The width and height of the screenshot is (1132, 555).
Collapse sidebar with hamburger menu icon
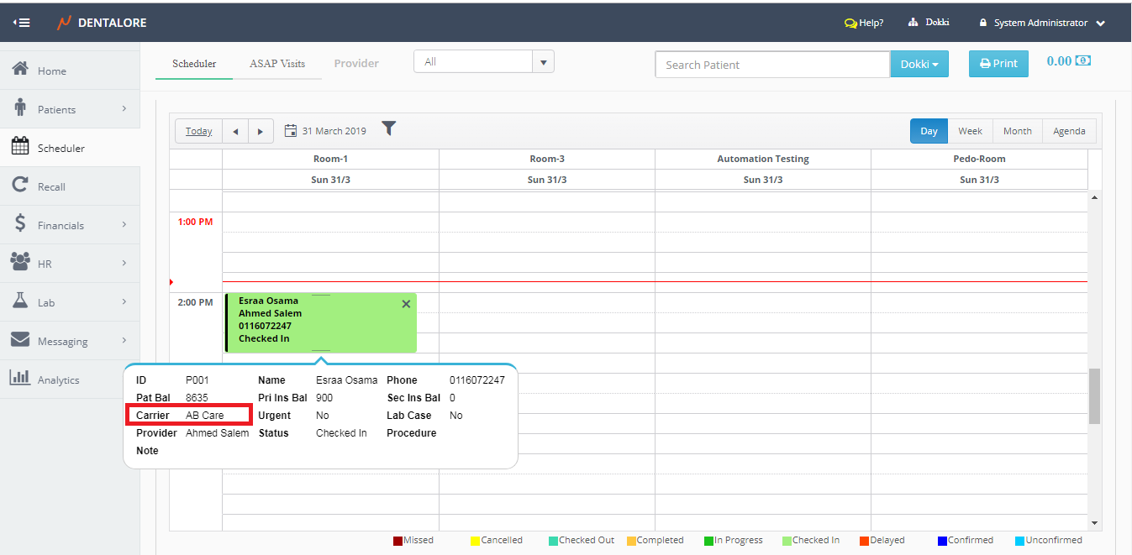point(22,23)
